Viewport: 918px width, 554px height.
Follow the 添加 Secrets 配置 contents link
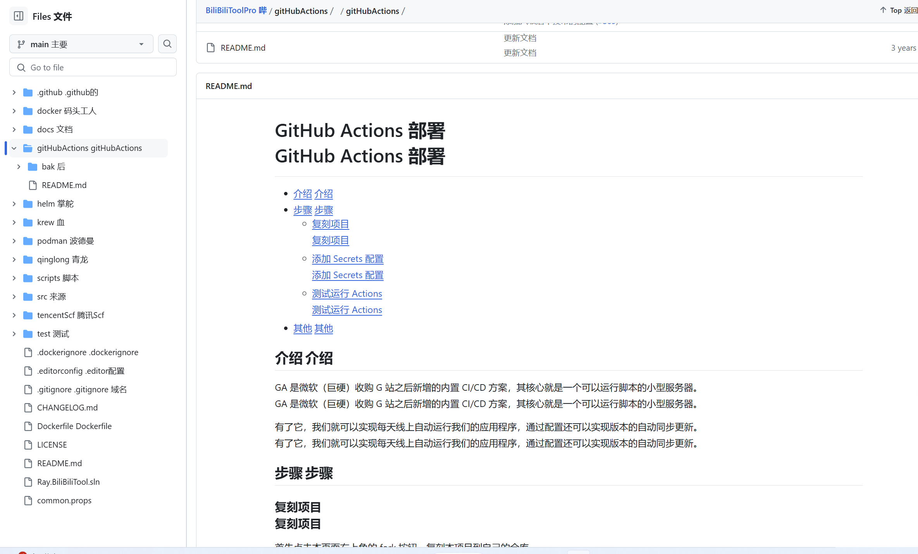347,259
